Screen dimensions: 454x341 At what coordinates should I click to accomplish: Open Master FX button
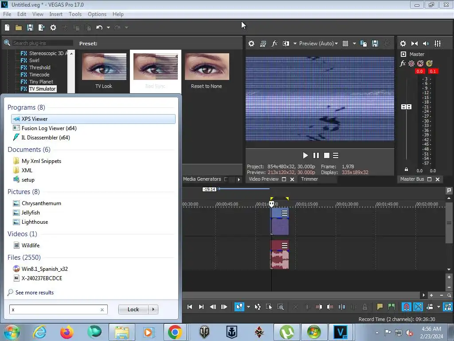coord(403,63)
